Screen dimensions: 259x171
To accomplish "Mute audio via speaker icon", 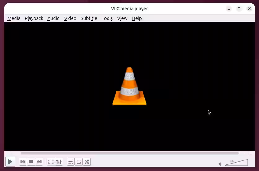I will [220, 164].
